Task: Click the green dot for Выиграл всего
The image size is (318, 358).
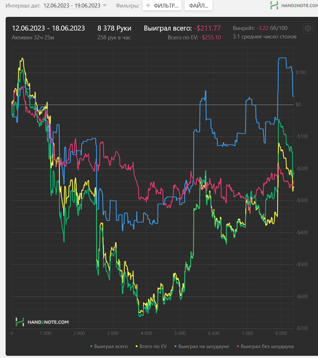Action: coord(92,347)
